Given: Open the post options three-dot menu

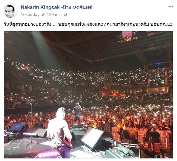Looking at the screenshot, I should [171, 7].
